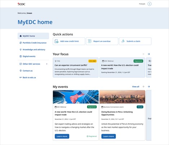Click the Registered status on the election event card
The image size is (169, 145).
click(x=92, y=136)
